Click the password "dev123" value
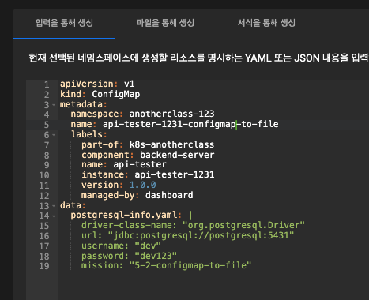369x300 pixels. tap(156, 256)
